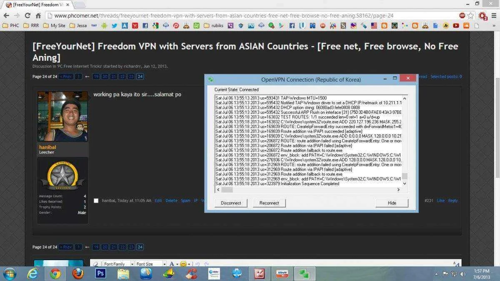
Task: Click the editor Undo arrow
Action: coord(197,264)
